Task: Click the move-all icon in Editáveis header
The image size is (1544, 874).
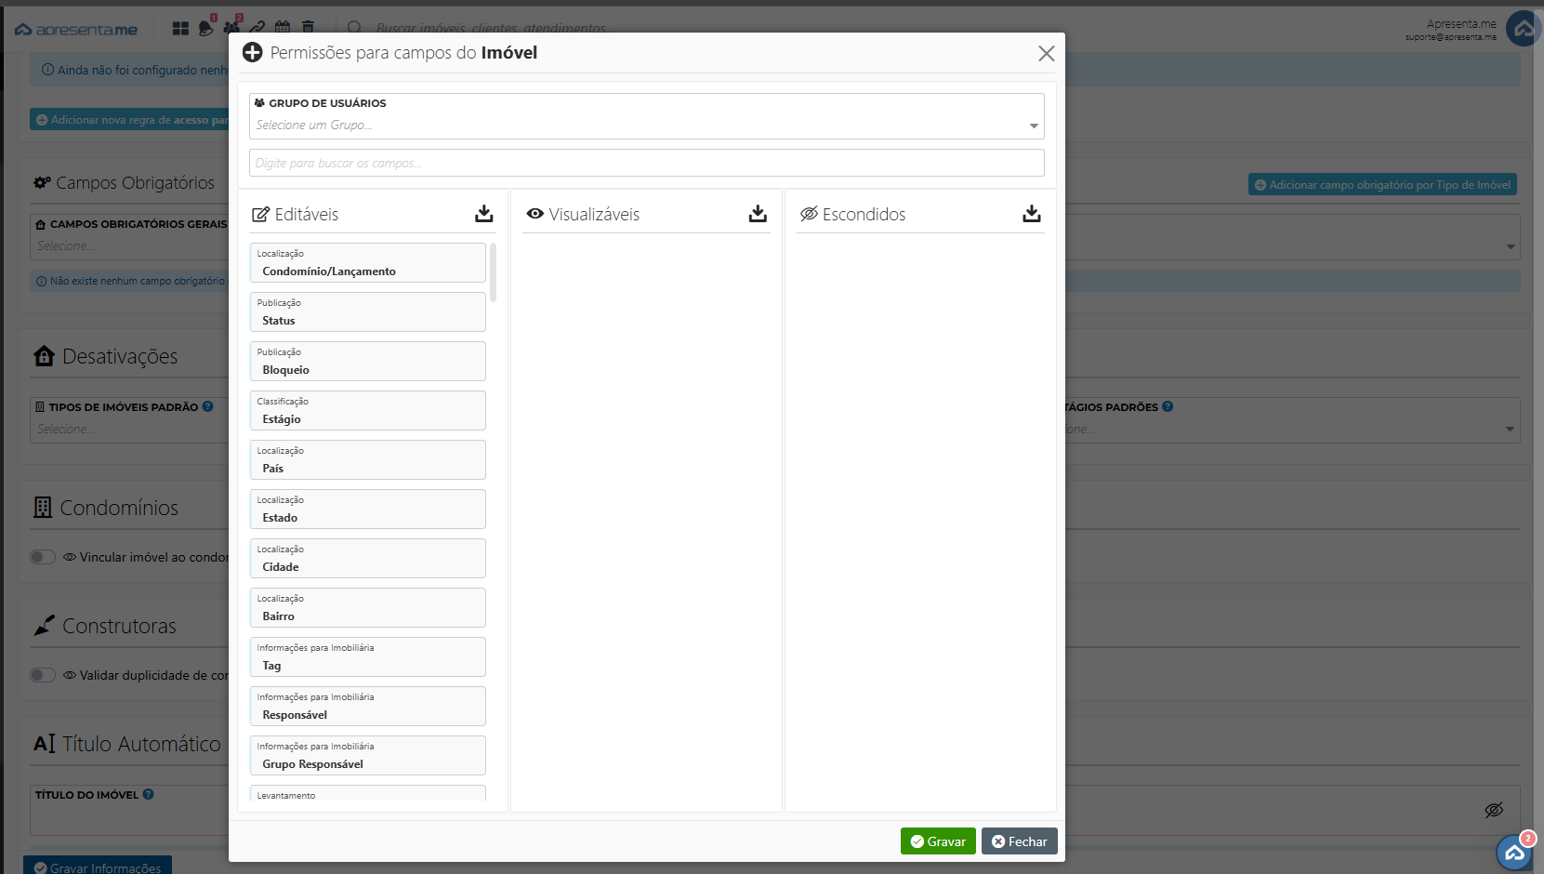Action: (483, 214)
